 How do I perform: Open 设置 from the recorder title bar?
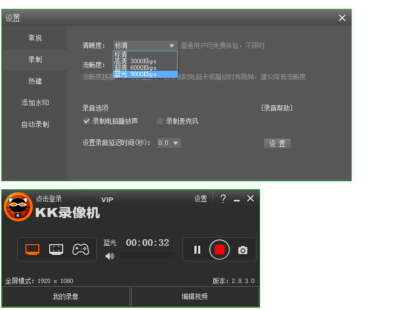pyautogui.click(x=200, y=199)
